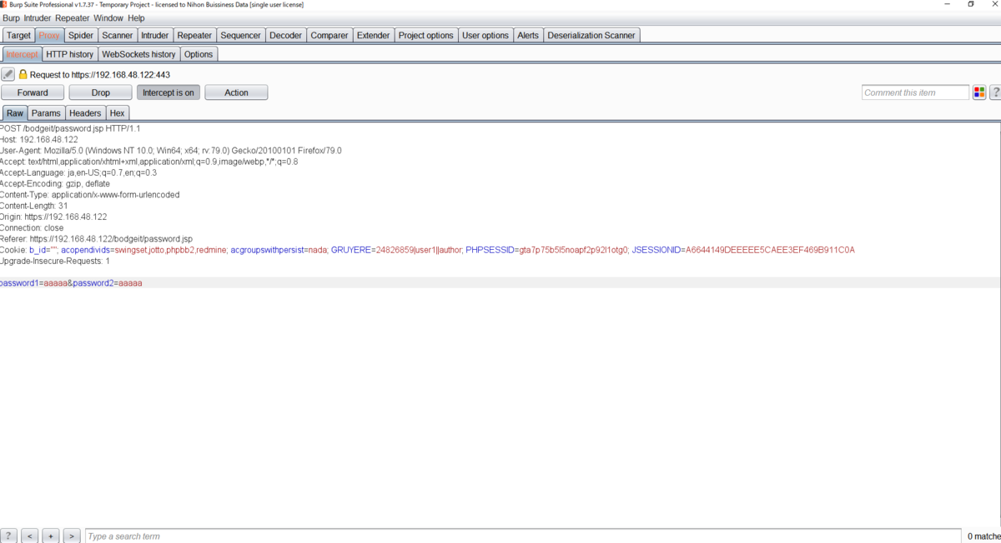Open the User options tab

pos(485,35)
